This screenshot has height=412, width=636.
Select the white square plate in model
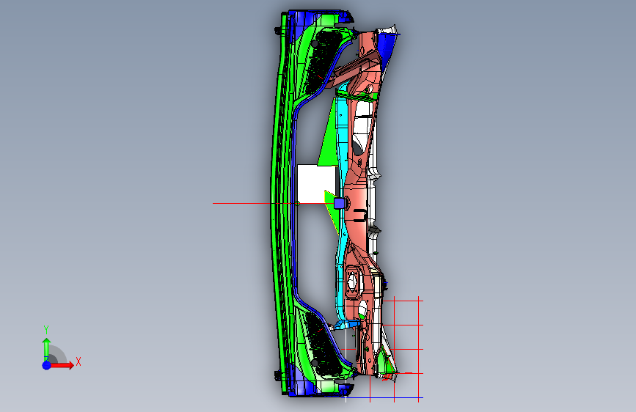pyautogui.click(x=315, y=183)
